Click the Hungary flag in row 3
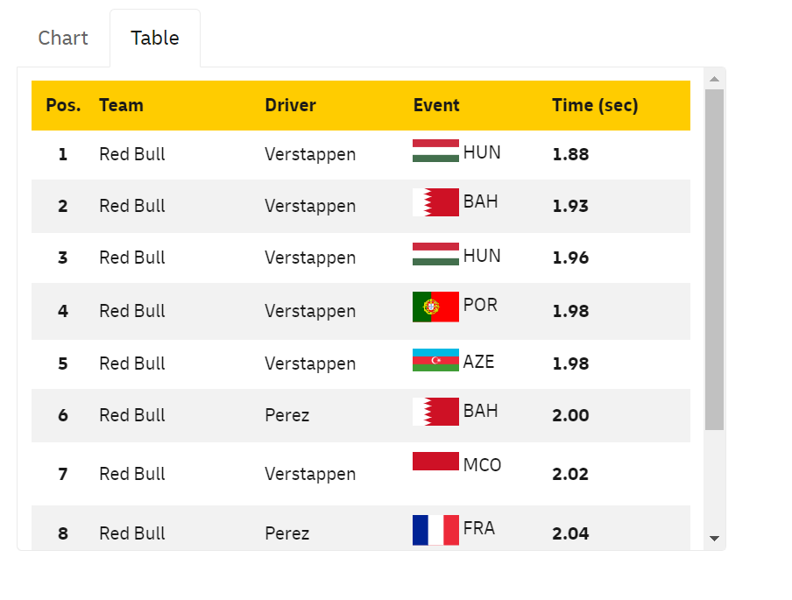This screenshot has height=600, width=792. coord(435,254)
